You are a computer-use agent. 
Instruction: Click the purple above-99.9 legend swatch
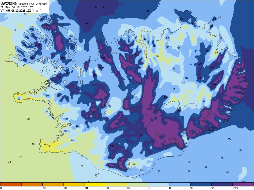(x=243, y=184)
